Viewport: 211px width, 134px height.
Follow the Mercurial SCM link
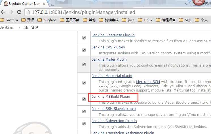[x=148, y=82]
